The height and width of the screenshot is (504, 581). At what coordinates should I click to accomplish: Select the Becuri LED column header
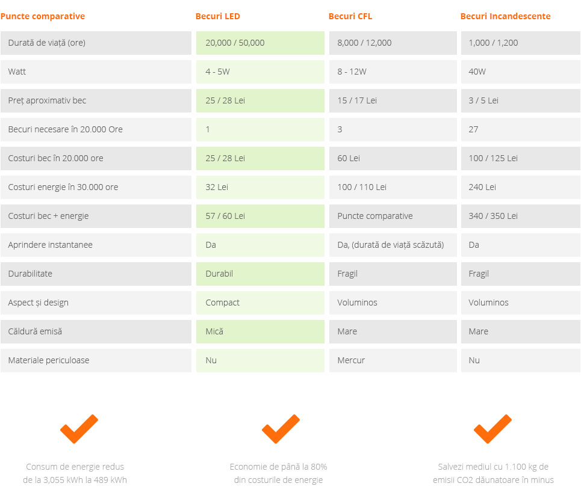coord(217,16)
